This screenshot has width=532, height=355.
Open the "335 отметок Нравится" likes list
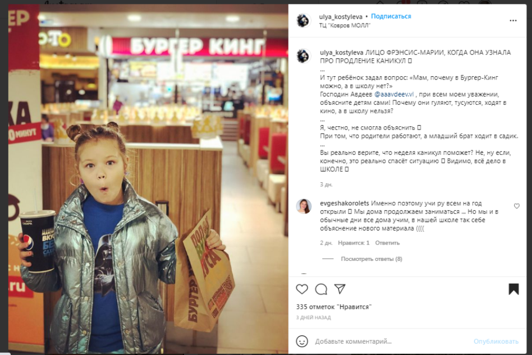(333, 307)
